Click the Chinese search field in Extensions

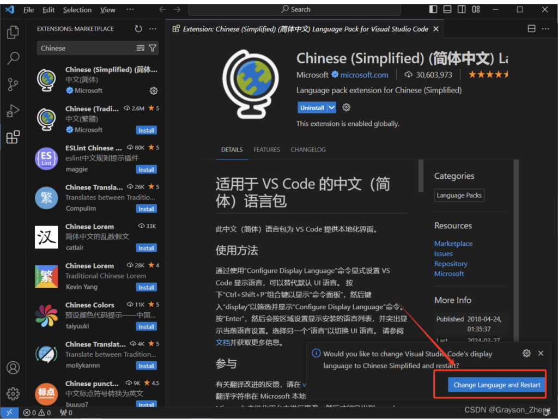pyautogui.click(x=84, y=48)
